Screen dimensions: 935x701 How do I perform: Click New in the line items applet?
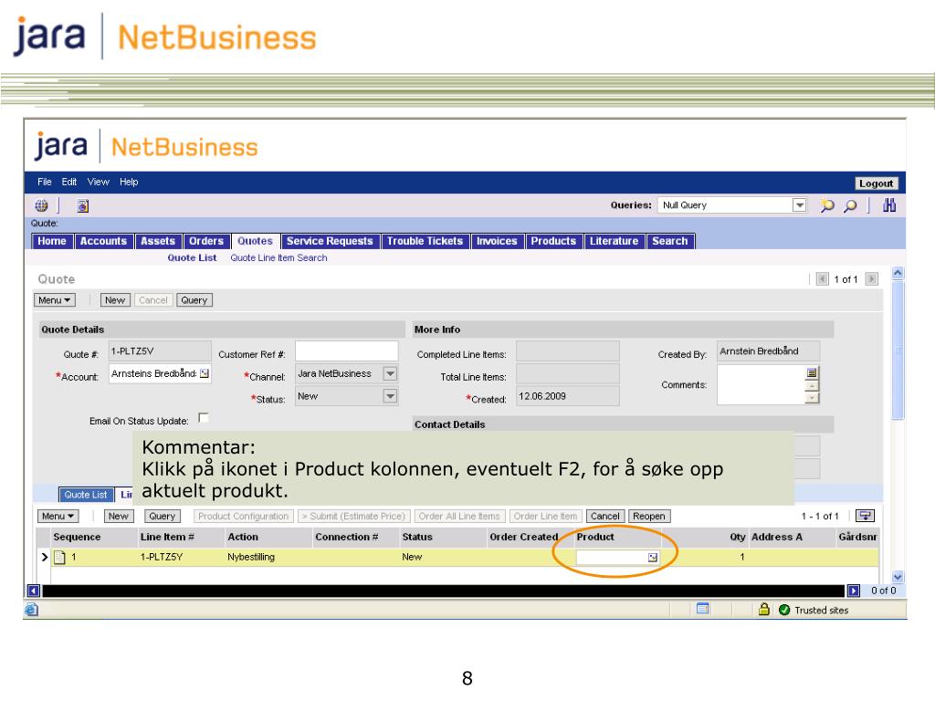click(x=118, y=517)
